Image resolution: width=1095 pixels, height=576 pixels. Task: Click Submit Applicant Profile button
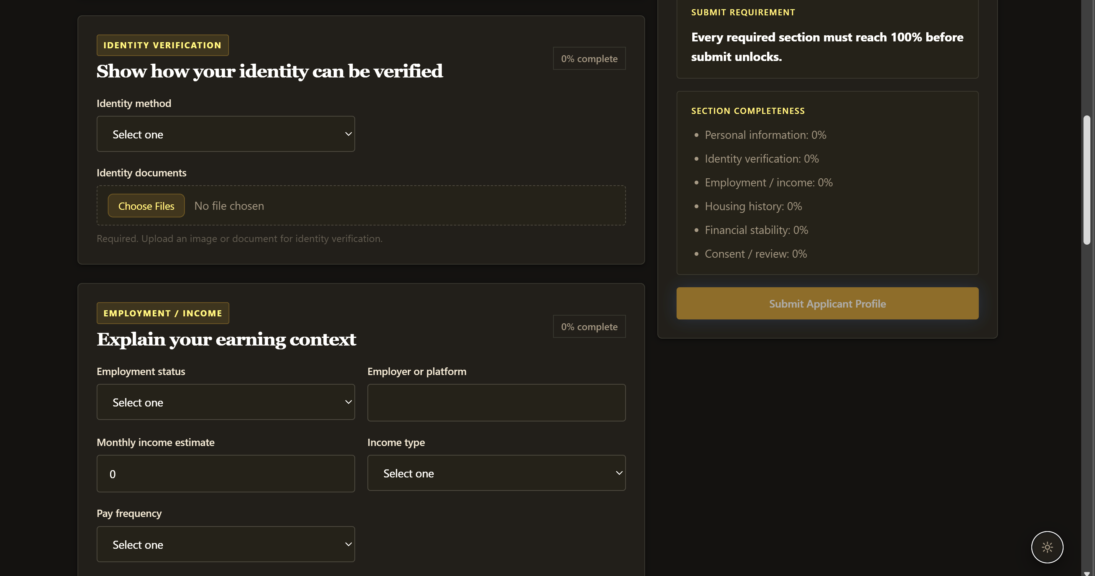(827, 303)
